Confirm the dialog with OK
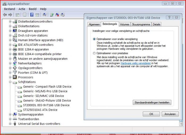This screenshot has width=186, height=135. (151, 114)
